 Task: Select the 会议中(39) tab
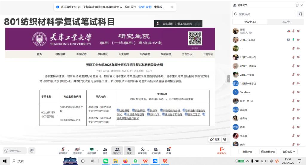tap(250, 22)
